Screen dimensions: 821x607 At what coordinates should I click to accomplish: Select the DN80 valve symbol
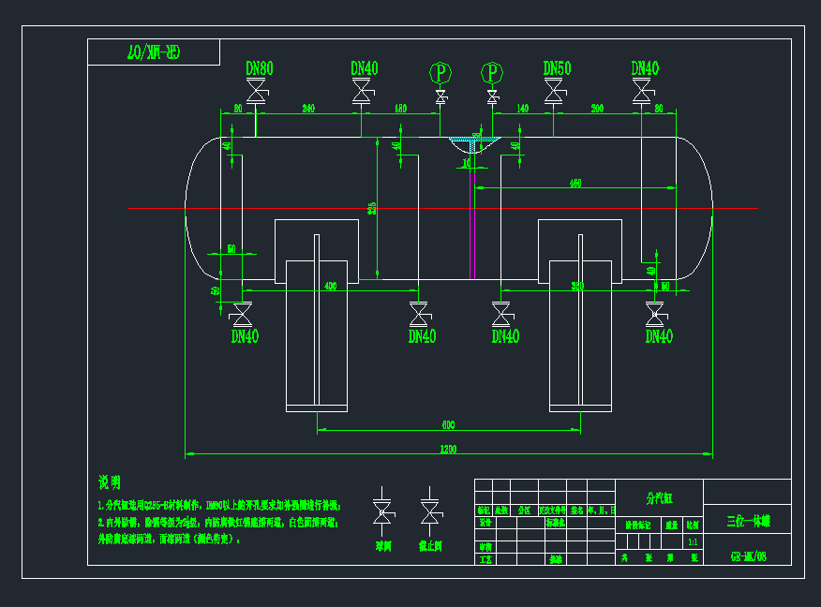click(255, 92)
